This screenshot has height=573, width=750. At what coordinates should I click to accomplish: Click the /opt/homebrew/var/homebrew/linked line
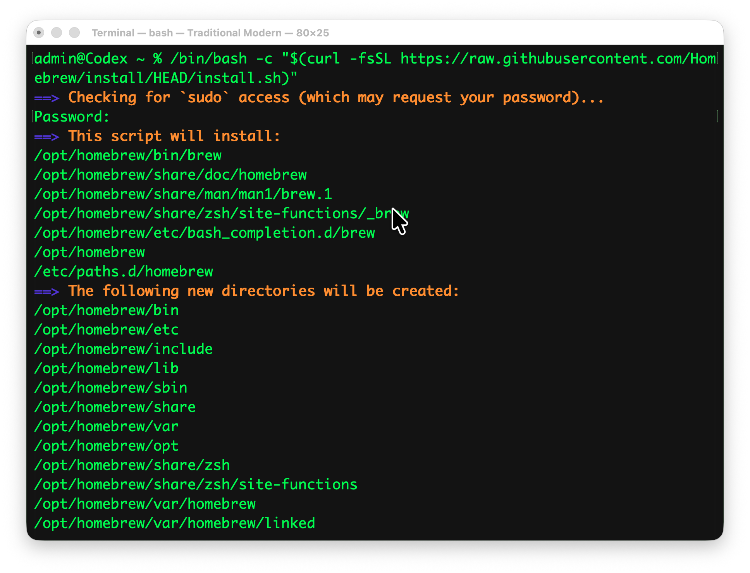174,523
